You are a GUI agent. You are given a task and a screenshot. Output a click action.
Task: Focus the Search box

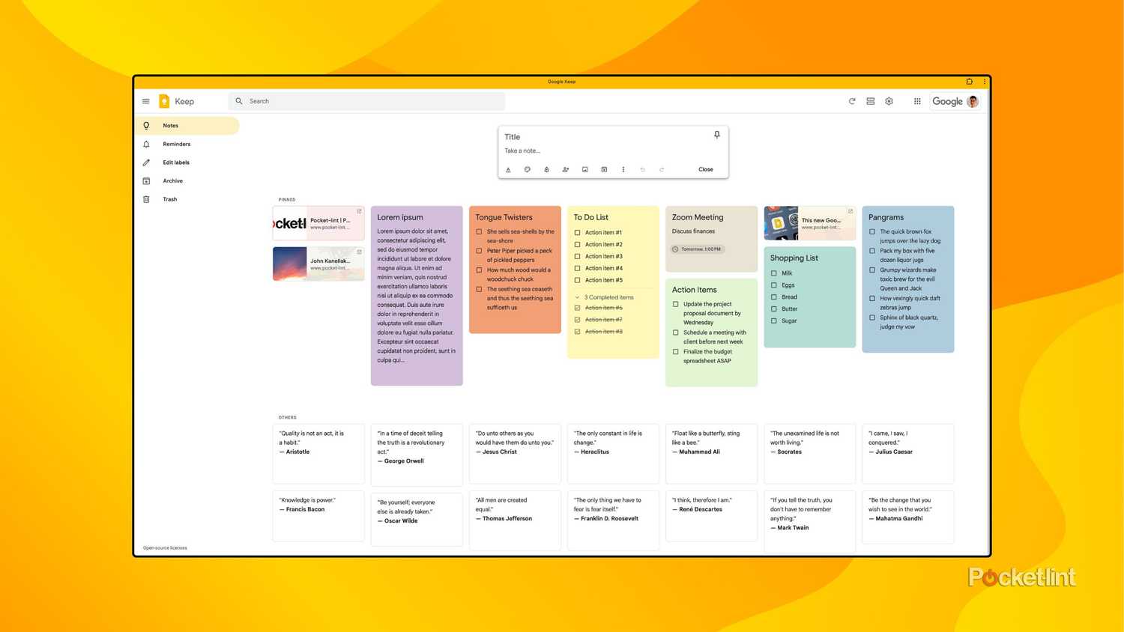(366, 101)
